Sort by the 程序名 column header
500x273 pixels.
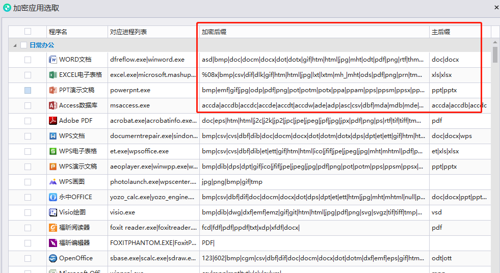[x=77, y=32]
